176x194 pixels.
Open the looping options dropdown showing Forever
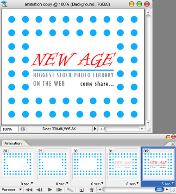(12, 189)
